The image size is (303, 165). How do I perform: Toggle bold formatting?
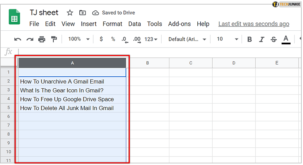(x=250, y=39)
